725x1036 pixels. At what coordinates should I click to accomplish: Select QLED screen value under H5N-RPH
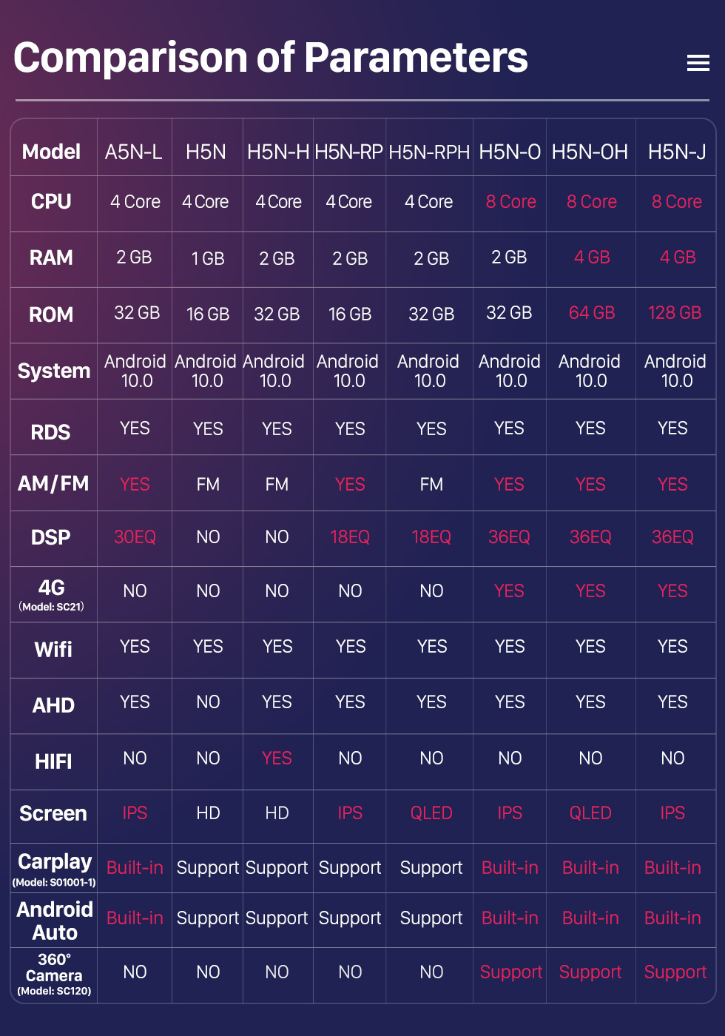tap(431, 813)
